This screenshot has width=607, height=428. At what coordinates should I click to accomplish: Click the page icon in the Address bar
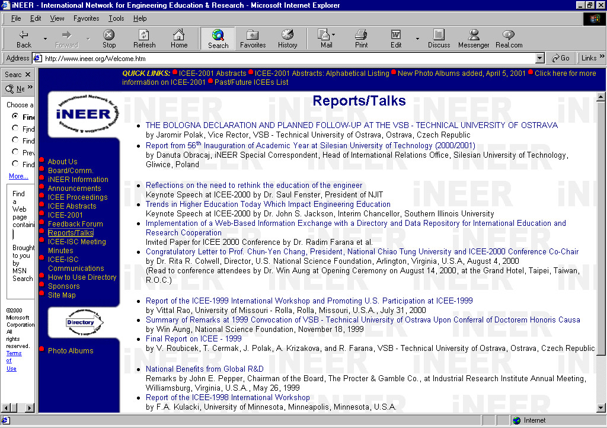[x=37, y=59]
